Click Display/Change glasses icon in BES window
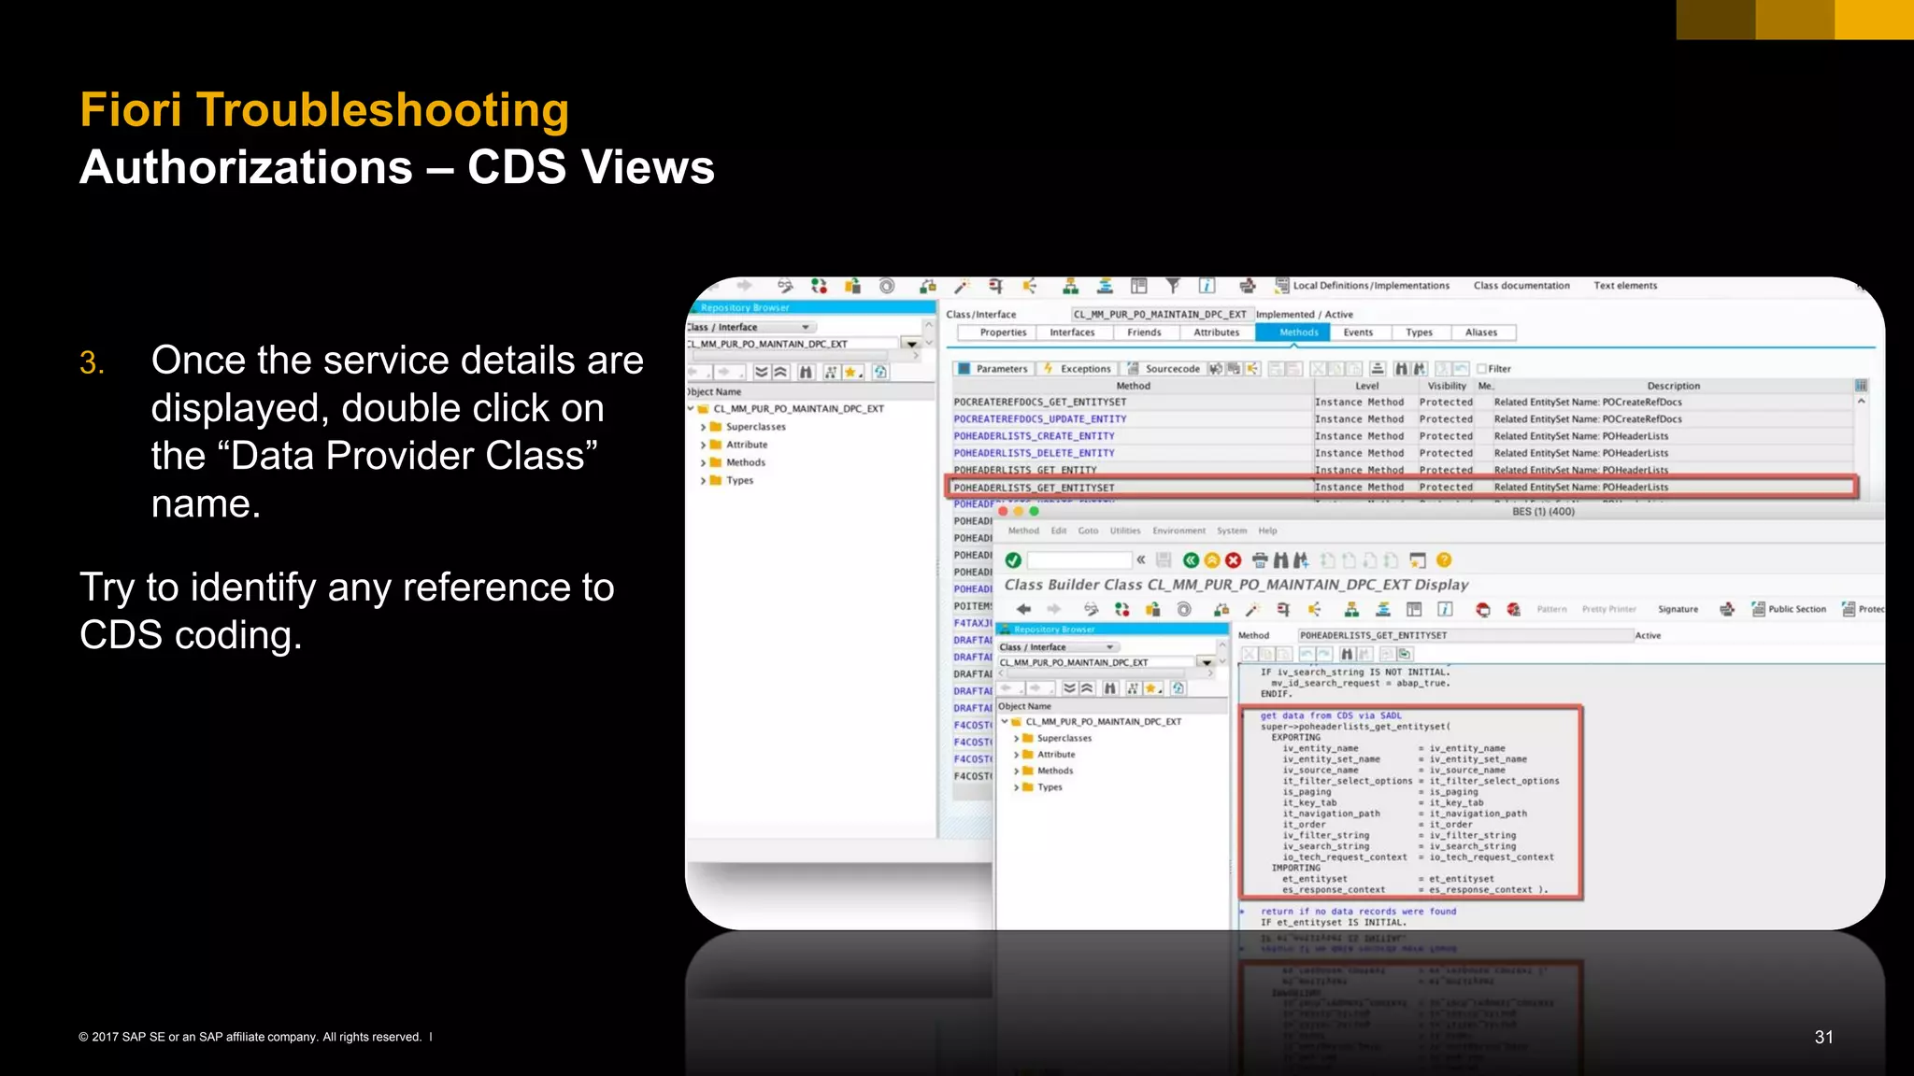1914x1076 pixels. (x=1092, y=610)
